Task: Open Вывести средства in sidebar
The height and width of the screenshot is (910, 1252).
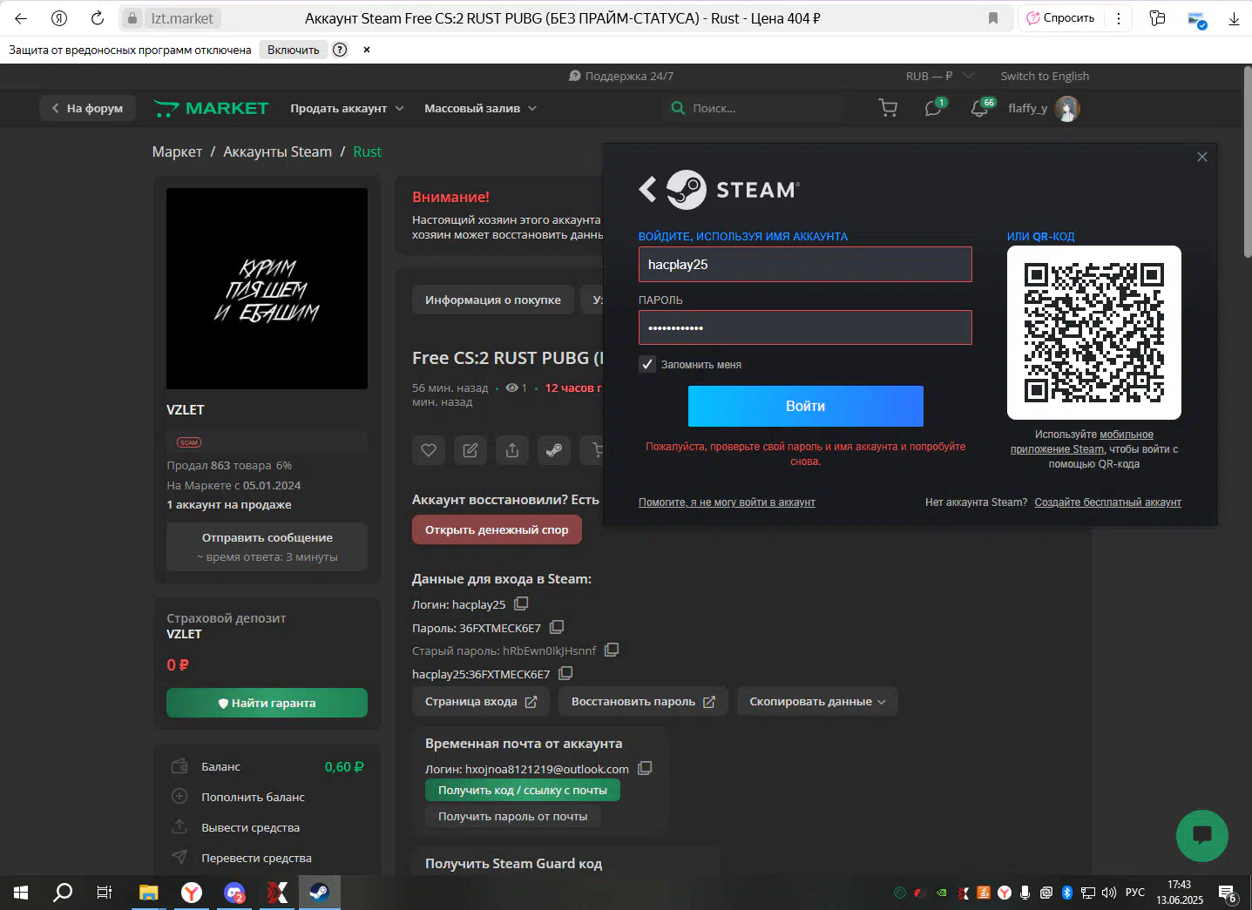Action: click(x=250, y=827)
